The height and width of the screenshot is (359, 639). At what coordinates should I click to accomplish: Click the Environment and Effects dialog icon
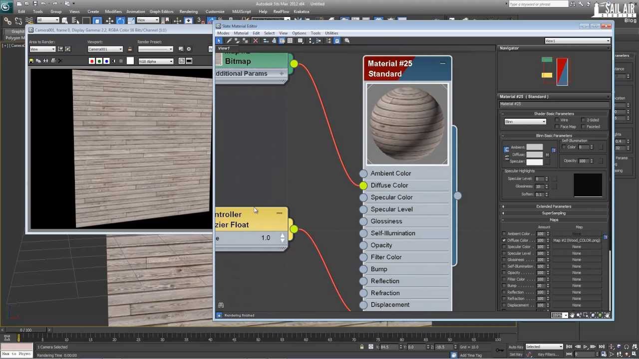(x=189, y=49)
